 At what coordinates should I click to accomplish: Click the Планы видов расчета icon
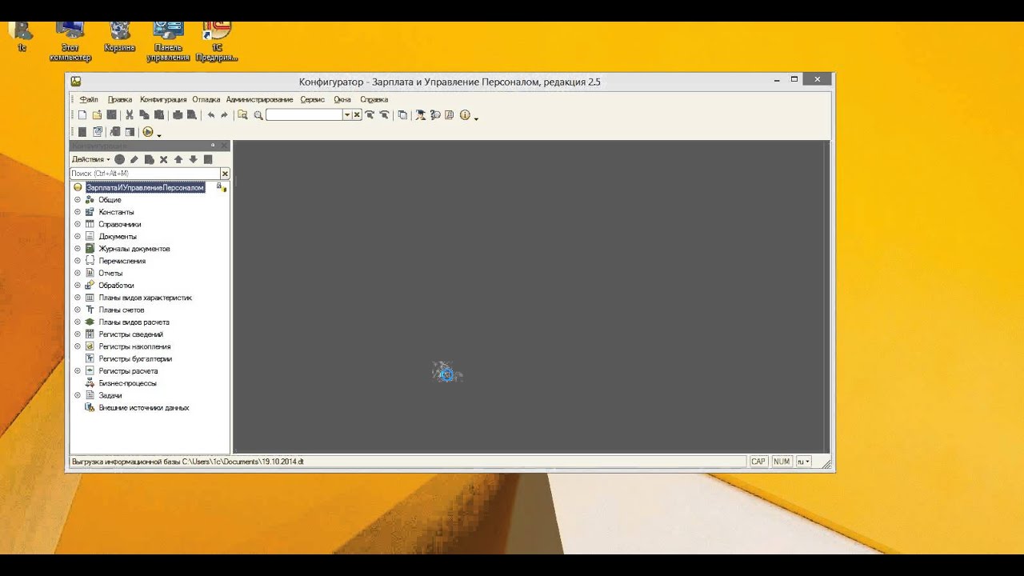pyautogui.click(x=90, y=322)
